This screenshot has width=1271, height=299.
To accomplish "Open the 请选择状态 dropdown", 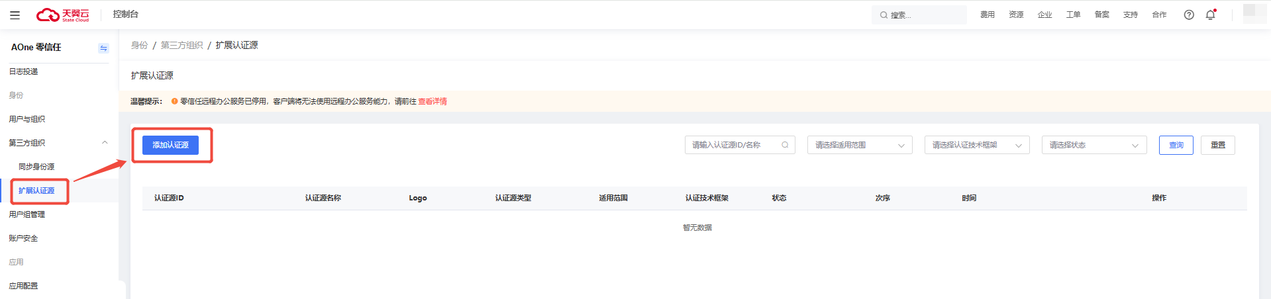I will click(1094, 145).
